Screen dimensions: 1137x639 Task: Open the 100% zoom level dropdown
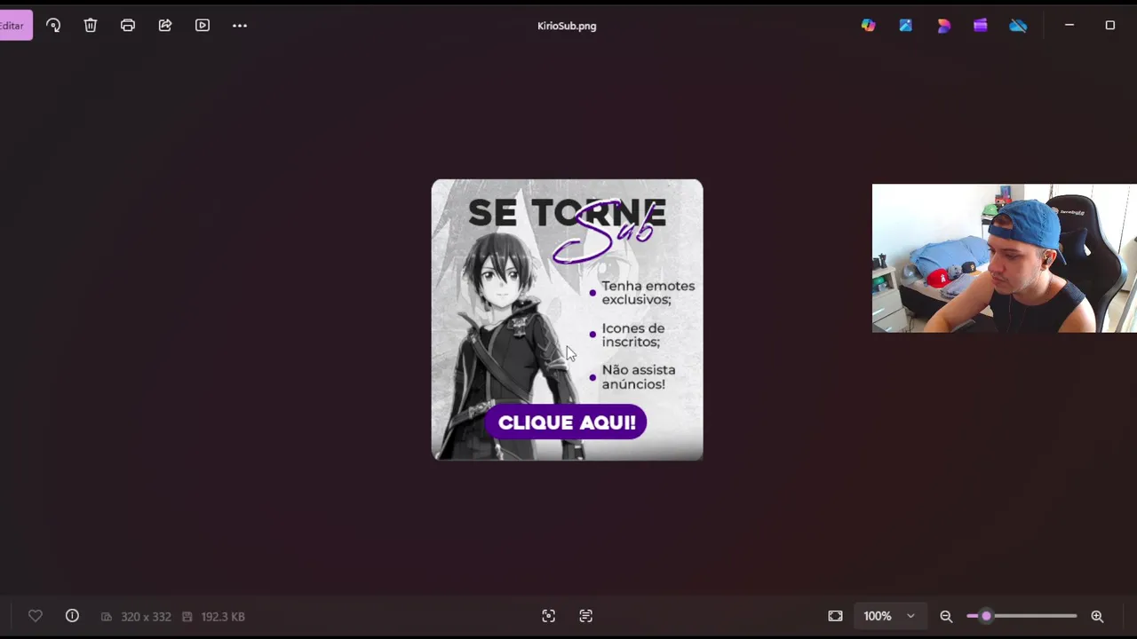pos(889,616)
